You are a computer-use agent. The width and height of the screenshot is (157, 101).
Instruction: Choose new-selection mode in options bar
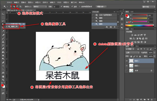pyautogui.click(x=11, y=6)
